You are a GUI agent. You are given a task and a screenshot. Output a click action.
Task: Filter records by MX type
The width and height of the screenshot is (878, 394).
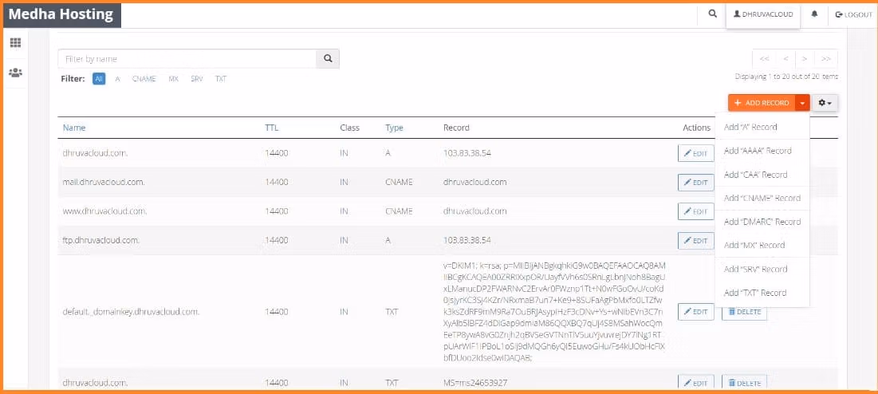173,79
